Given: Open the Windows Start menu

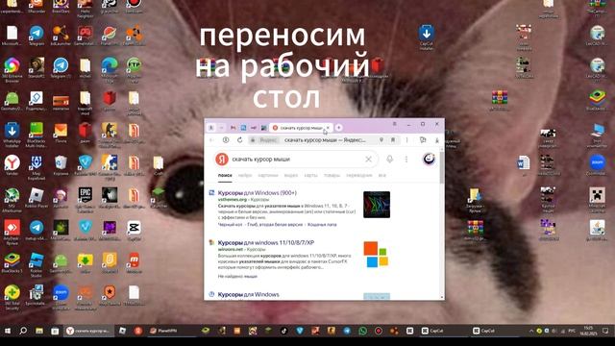Looking at the screenshot, I should tap(7, 331).
